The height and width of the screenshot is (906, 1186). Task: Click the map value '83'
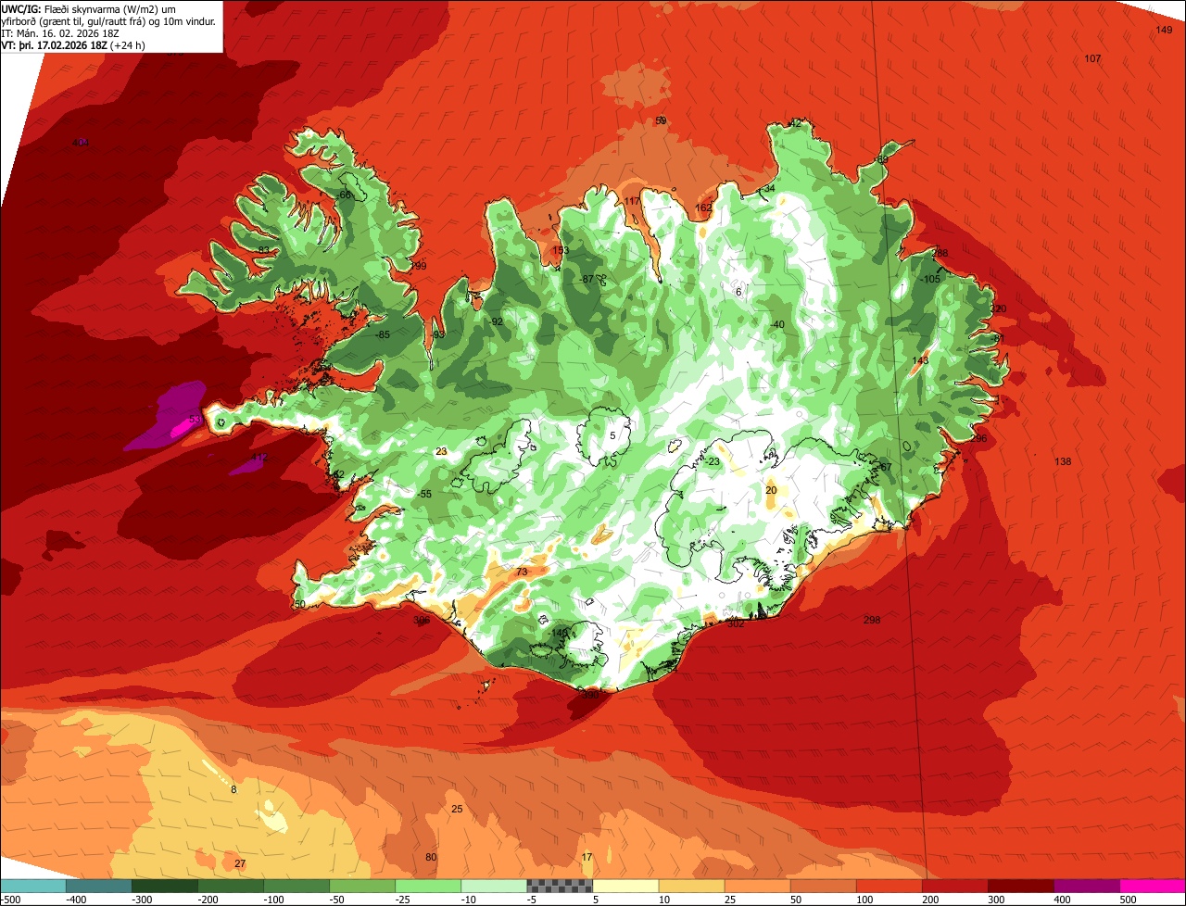(x=264, y=250)
